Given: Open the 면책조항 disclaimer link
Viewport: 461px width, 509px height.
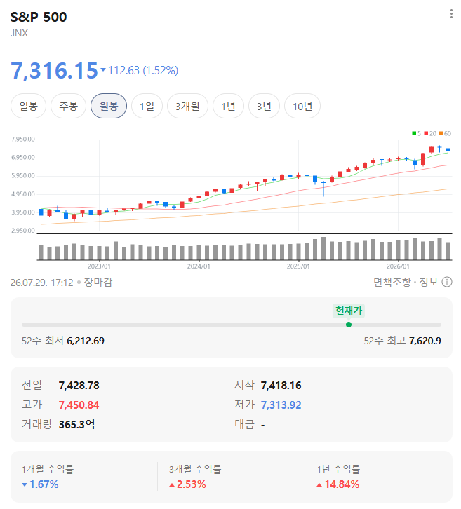Looking at the screenshot, I should click(x=392, y=282).
